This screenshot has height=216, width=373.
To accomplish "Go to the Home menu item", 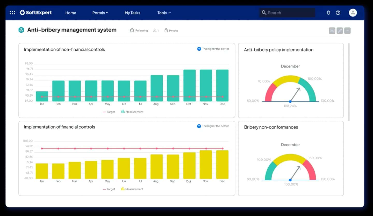I will 70,13.
